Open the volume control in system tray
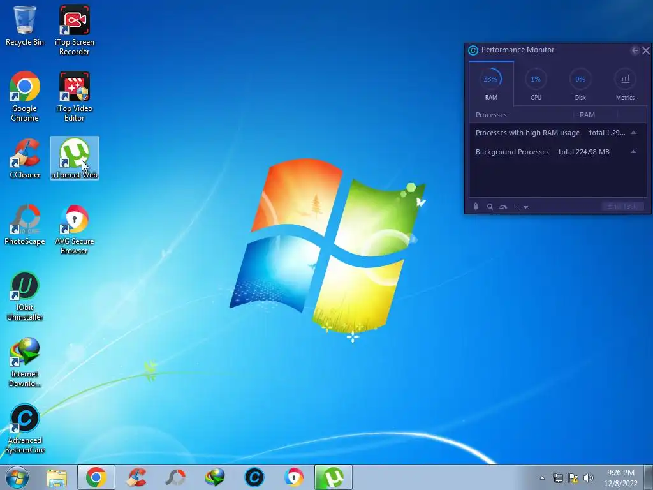The width and height of the screenshot is (653, 490). (588, 478)
